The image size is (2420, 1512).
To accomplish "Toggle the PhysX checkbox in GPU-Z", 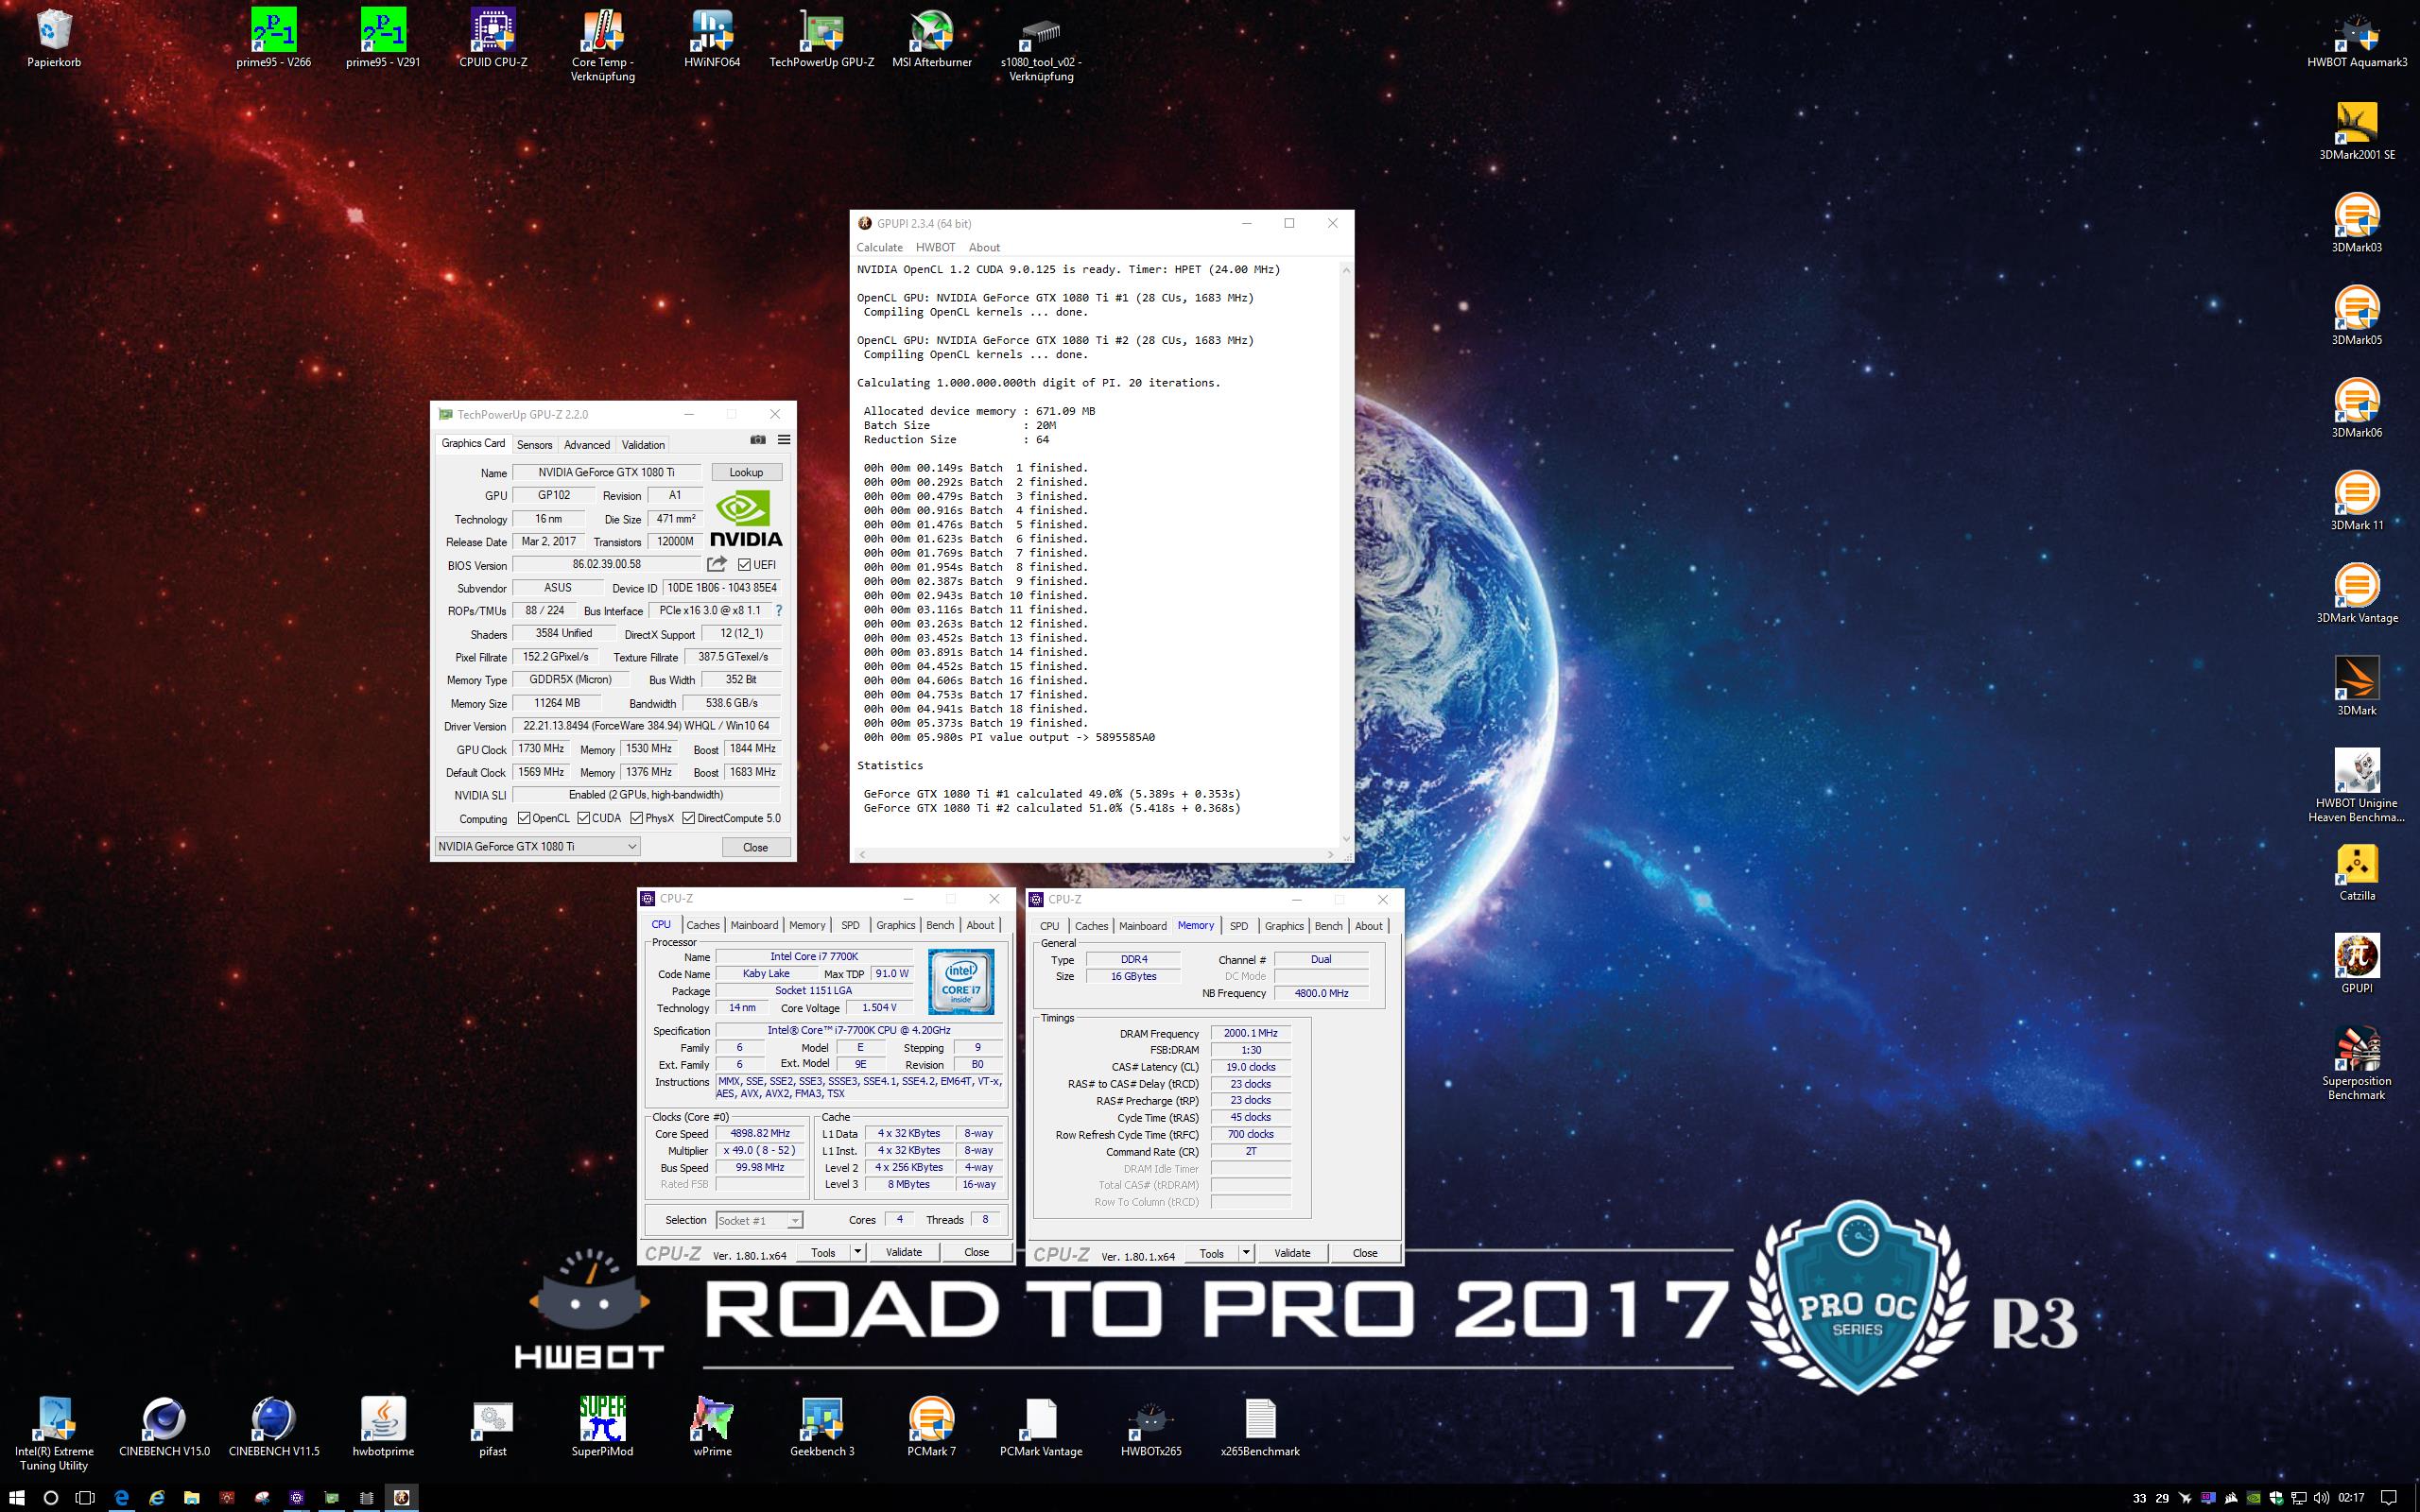I will [x=636, y=818].
